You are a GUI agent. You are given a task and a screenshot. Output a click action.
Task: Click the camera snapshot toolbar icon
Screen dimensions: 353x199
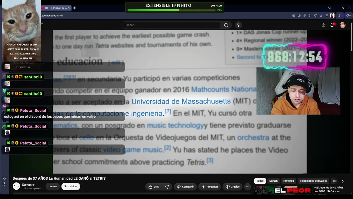pos(299,15)
